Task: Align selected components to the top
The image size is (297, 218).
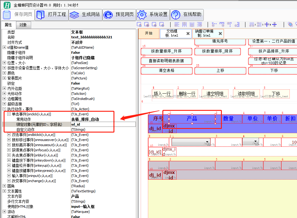Action: pyautogui.click(x=184, y=24)
